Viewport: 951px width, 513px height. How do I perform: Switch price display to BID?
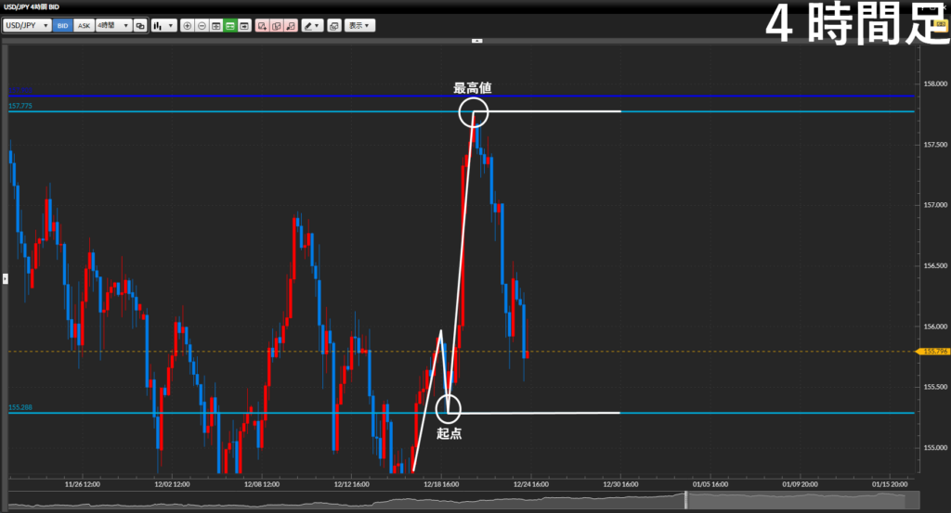pyautogui.click(x=63, y=26)
